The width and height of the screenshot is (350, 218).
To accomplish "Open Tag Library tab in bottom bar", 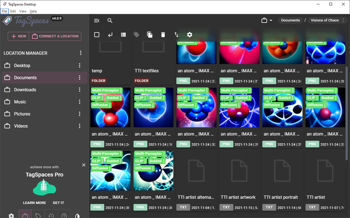I will coord(38,216).
